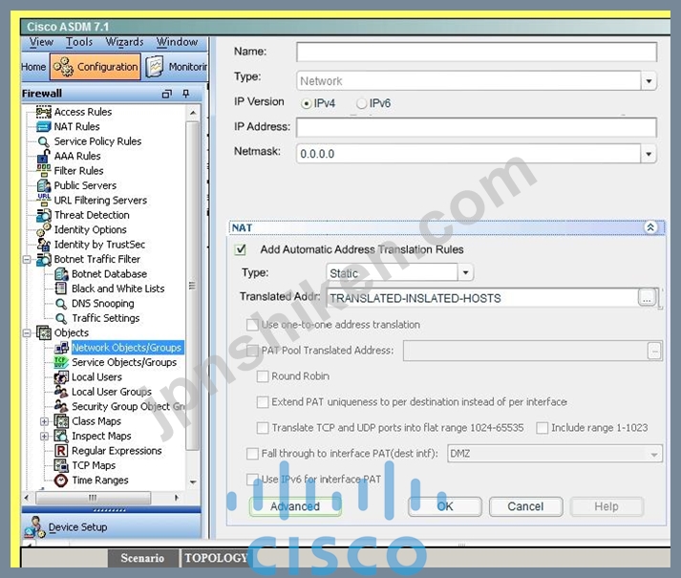Click the Black and White Lists icon
This screenshot has height=578, width=681.
61,289
